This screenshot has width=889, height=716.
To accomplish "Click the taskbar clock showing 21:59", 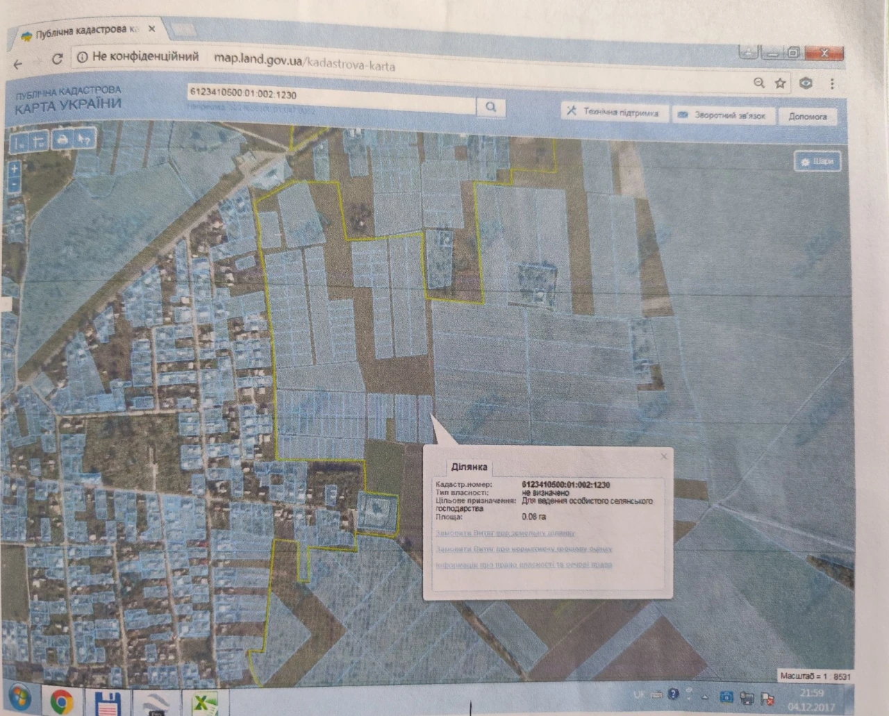I will 811,699.
